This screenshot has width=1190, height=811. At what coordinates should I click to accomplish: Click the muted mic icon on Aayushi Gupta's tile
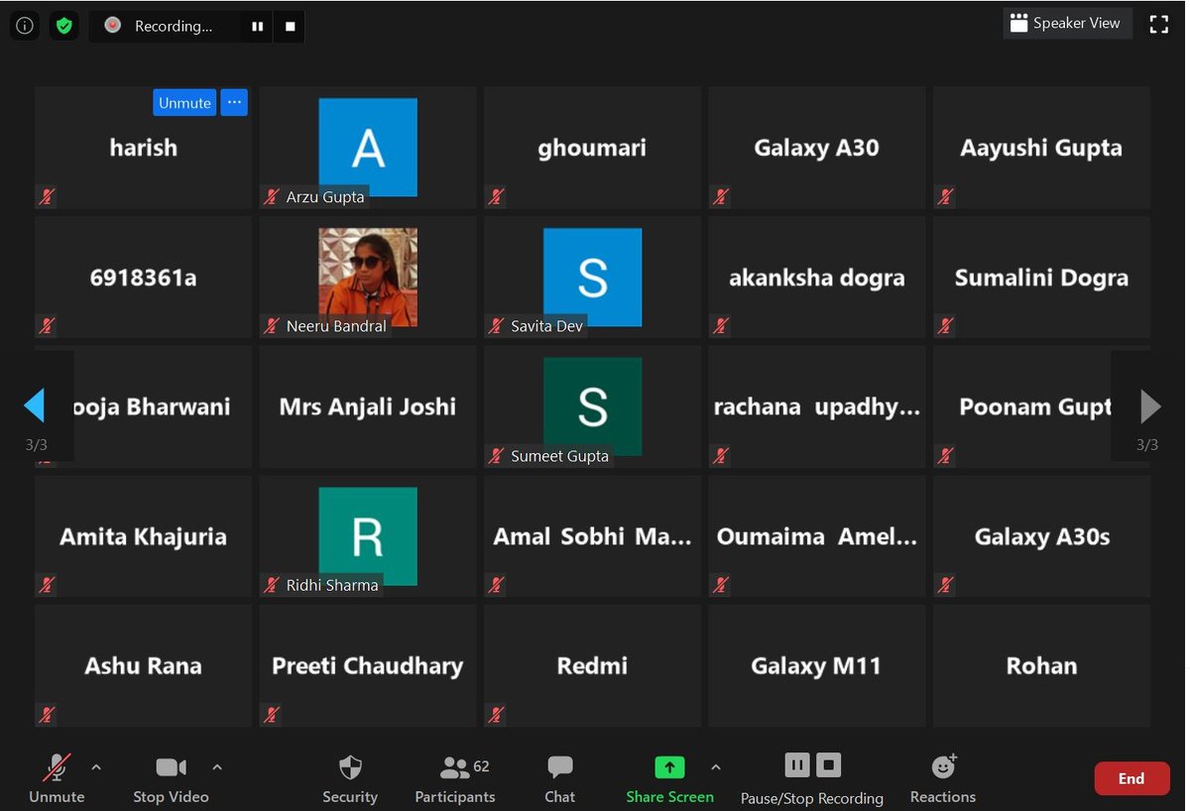point(946,196)
